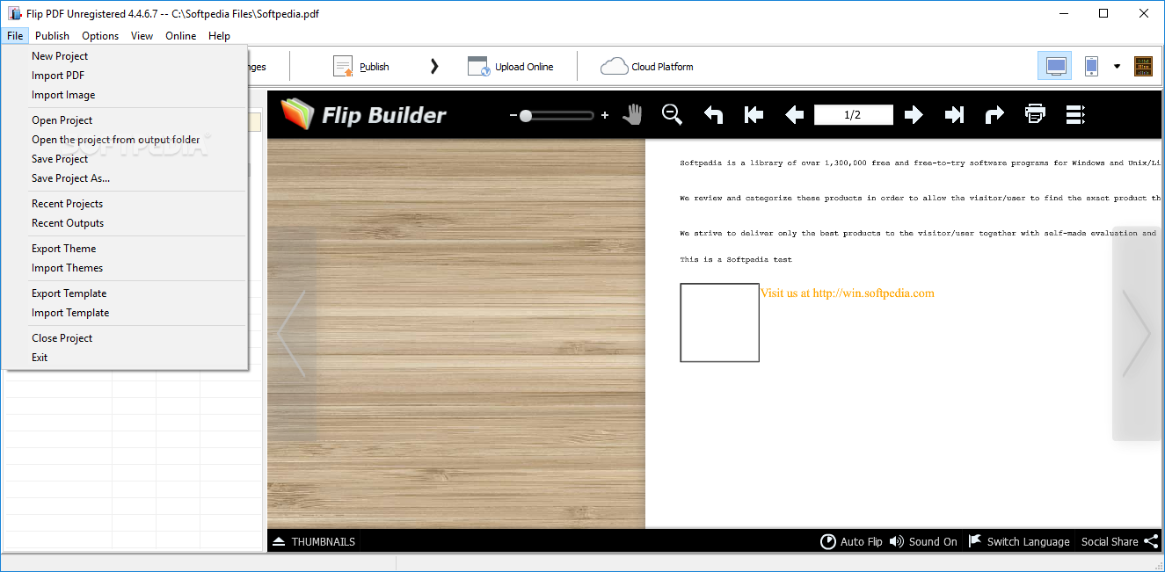
Task: Click the Flip Builder logo
Action: (363, 115)
